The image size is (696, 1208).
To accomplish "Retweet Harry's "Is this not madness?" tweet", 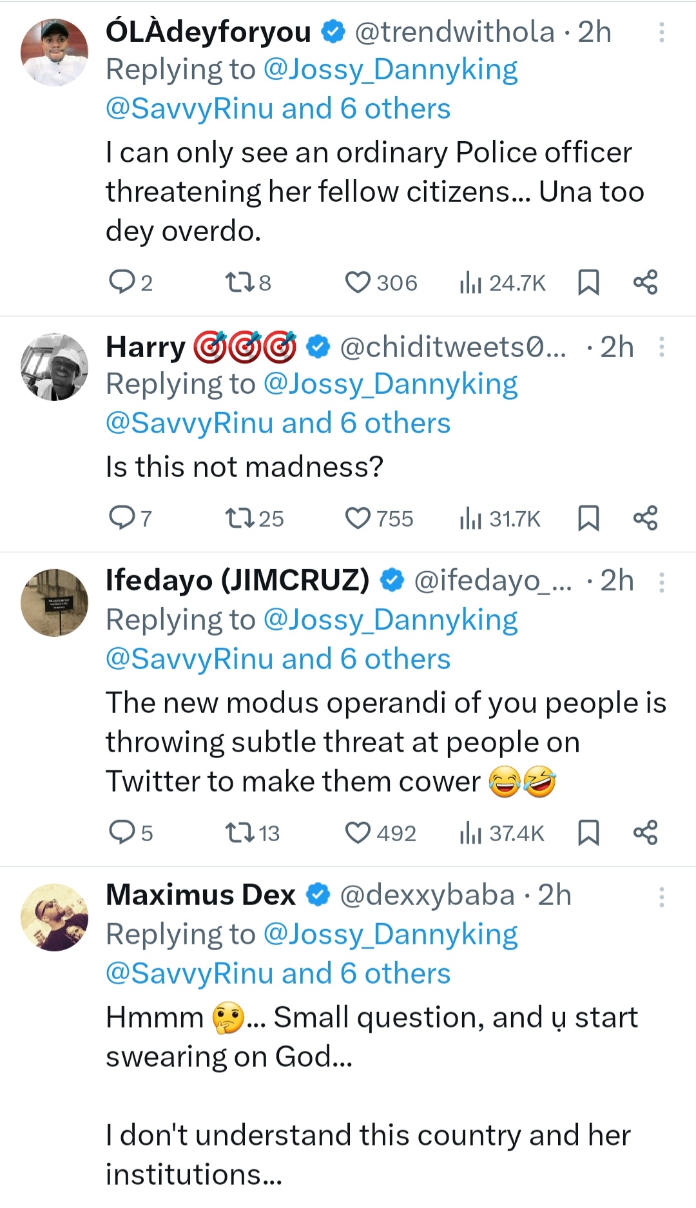I will (238, 518).
